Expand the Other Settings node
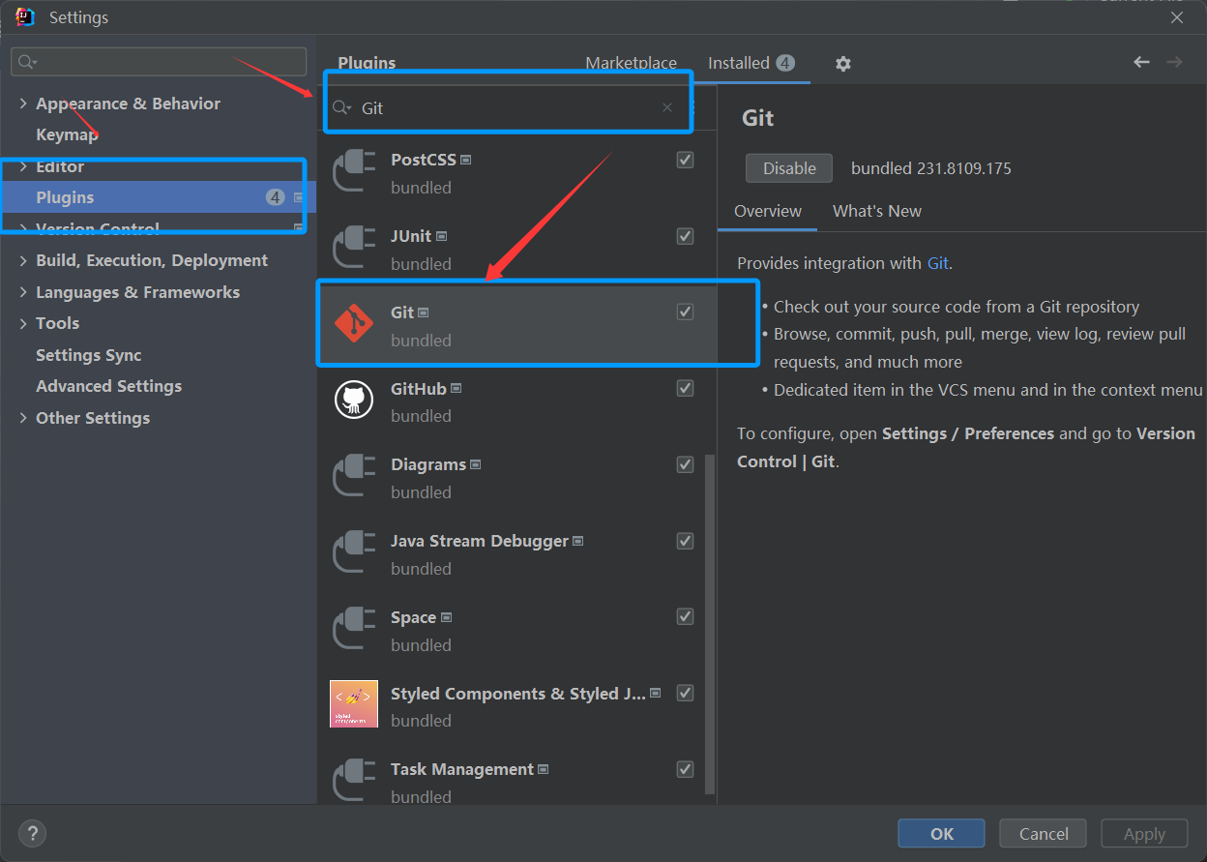 [23, 418]
